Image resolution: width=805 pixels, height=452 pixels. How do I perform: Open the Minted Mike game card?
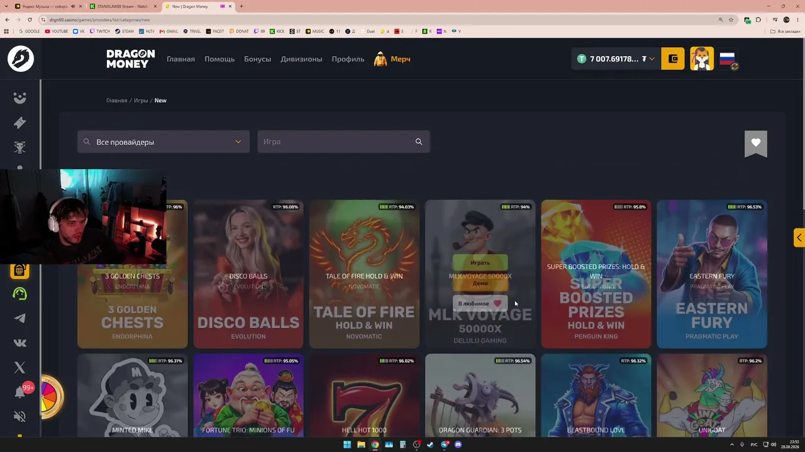tap(132, 395)
